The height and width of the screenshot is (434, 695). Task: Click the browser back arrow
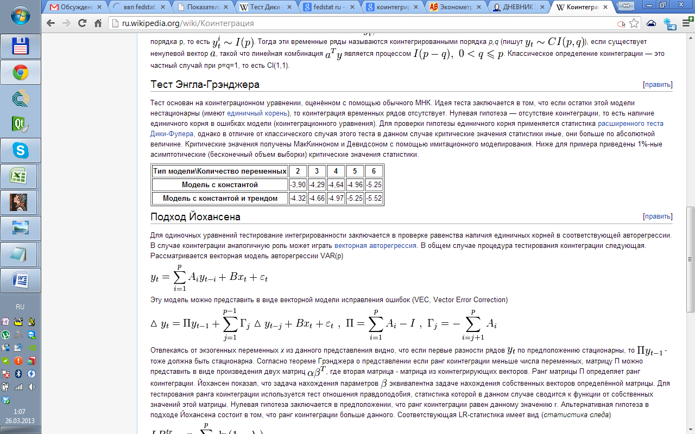point(50,23)
